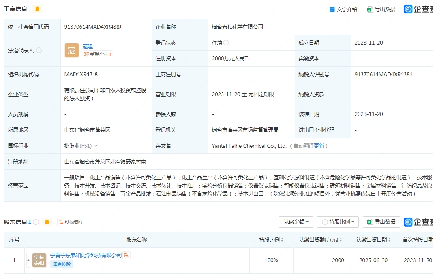Image resolution: width=433 pixels, height=274 pixels.
Task: Click the bell icon beside 股东信息
Action: (x=47, y=222)
